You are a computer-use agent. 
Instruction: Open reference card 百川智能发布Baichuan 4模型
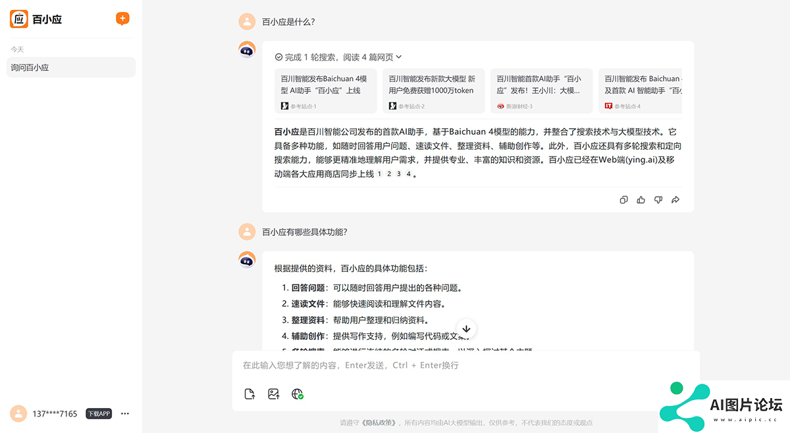click(326, 91)
